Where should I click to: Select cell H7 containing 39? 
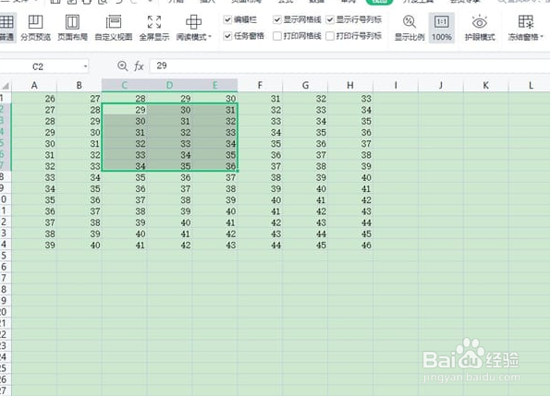pos(350,166)
